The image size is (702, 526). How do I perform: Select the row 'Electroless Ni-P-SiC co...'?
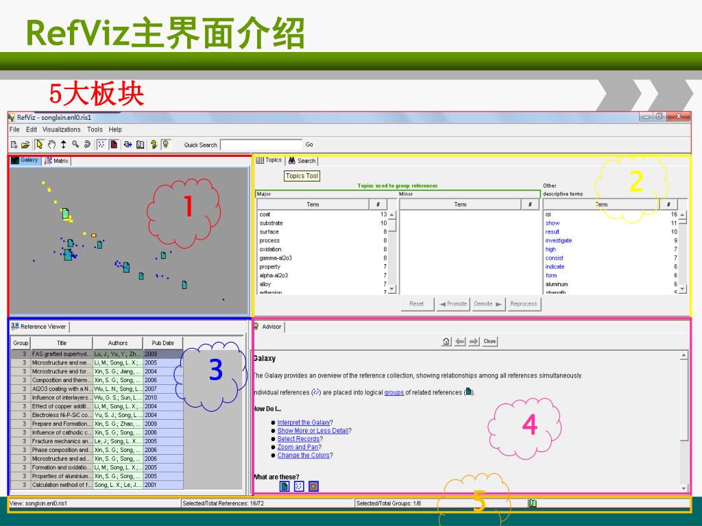click(x=97, y=415)
